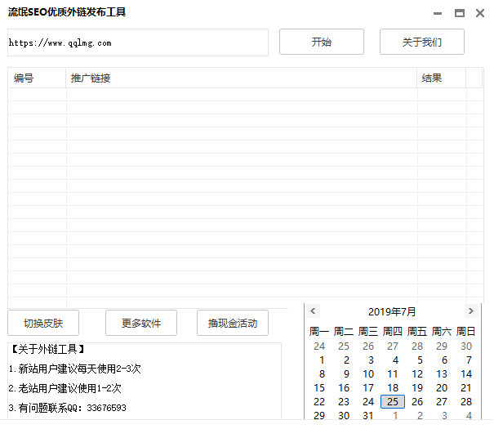Image resolution: width=494 pixels, height=438 pixels.
Task: Select date 5 of July
Action: coord(420,360)
